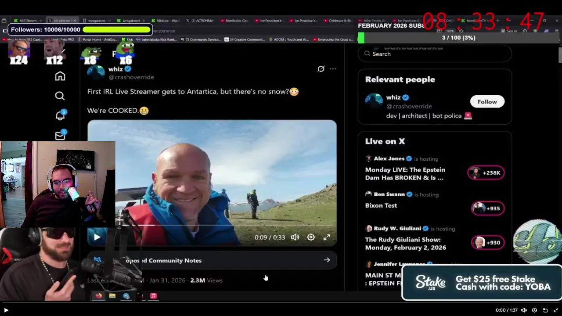Click the Grok icon beside whiz's post

321,69
